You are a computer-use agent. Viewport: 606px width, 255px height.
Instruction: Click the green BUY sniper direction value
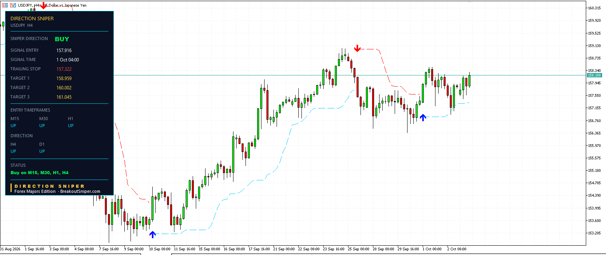coord(62,39)
